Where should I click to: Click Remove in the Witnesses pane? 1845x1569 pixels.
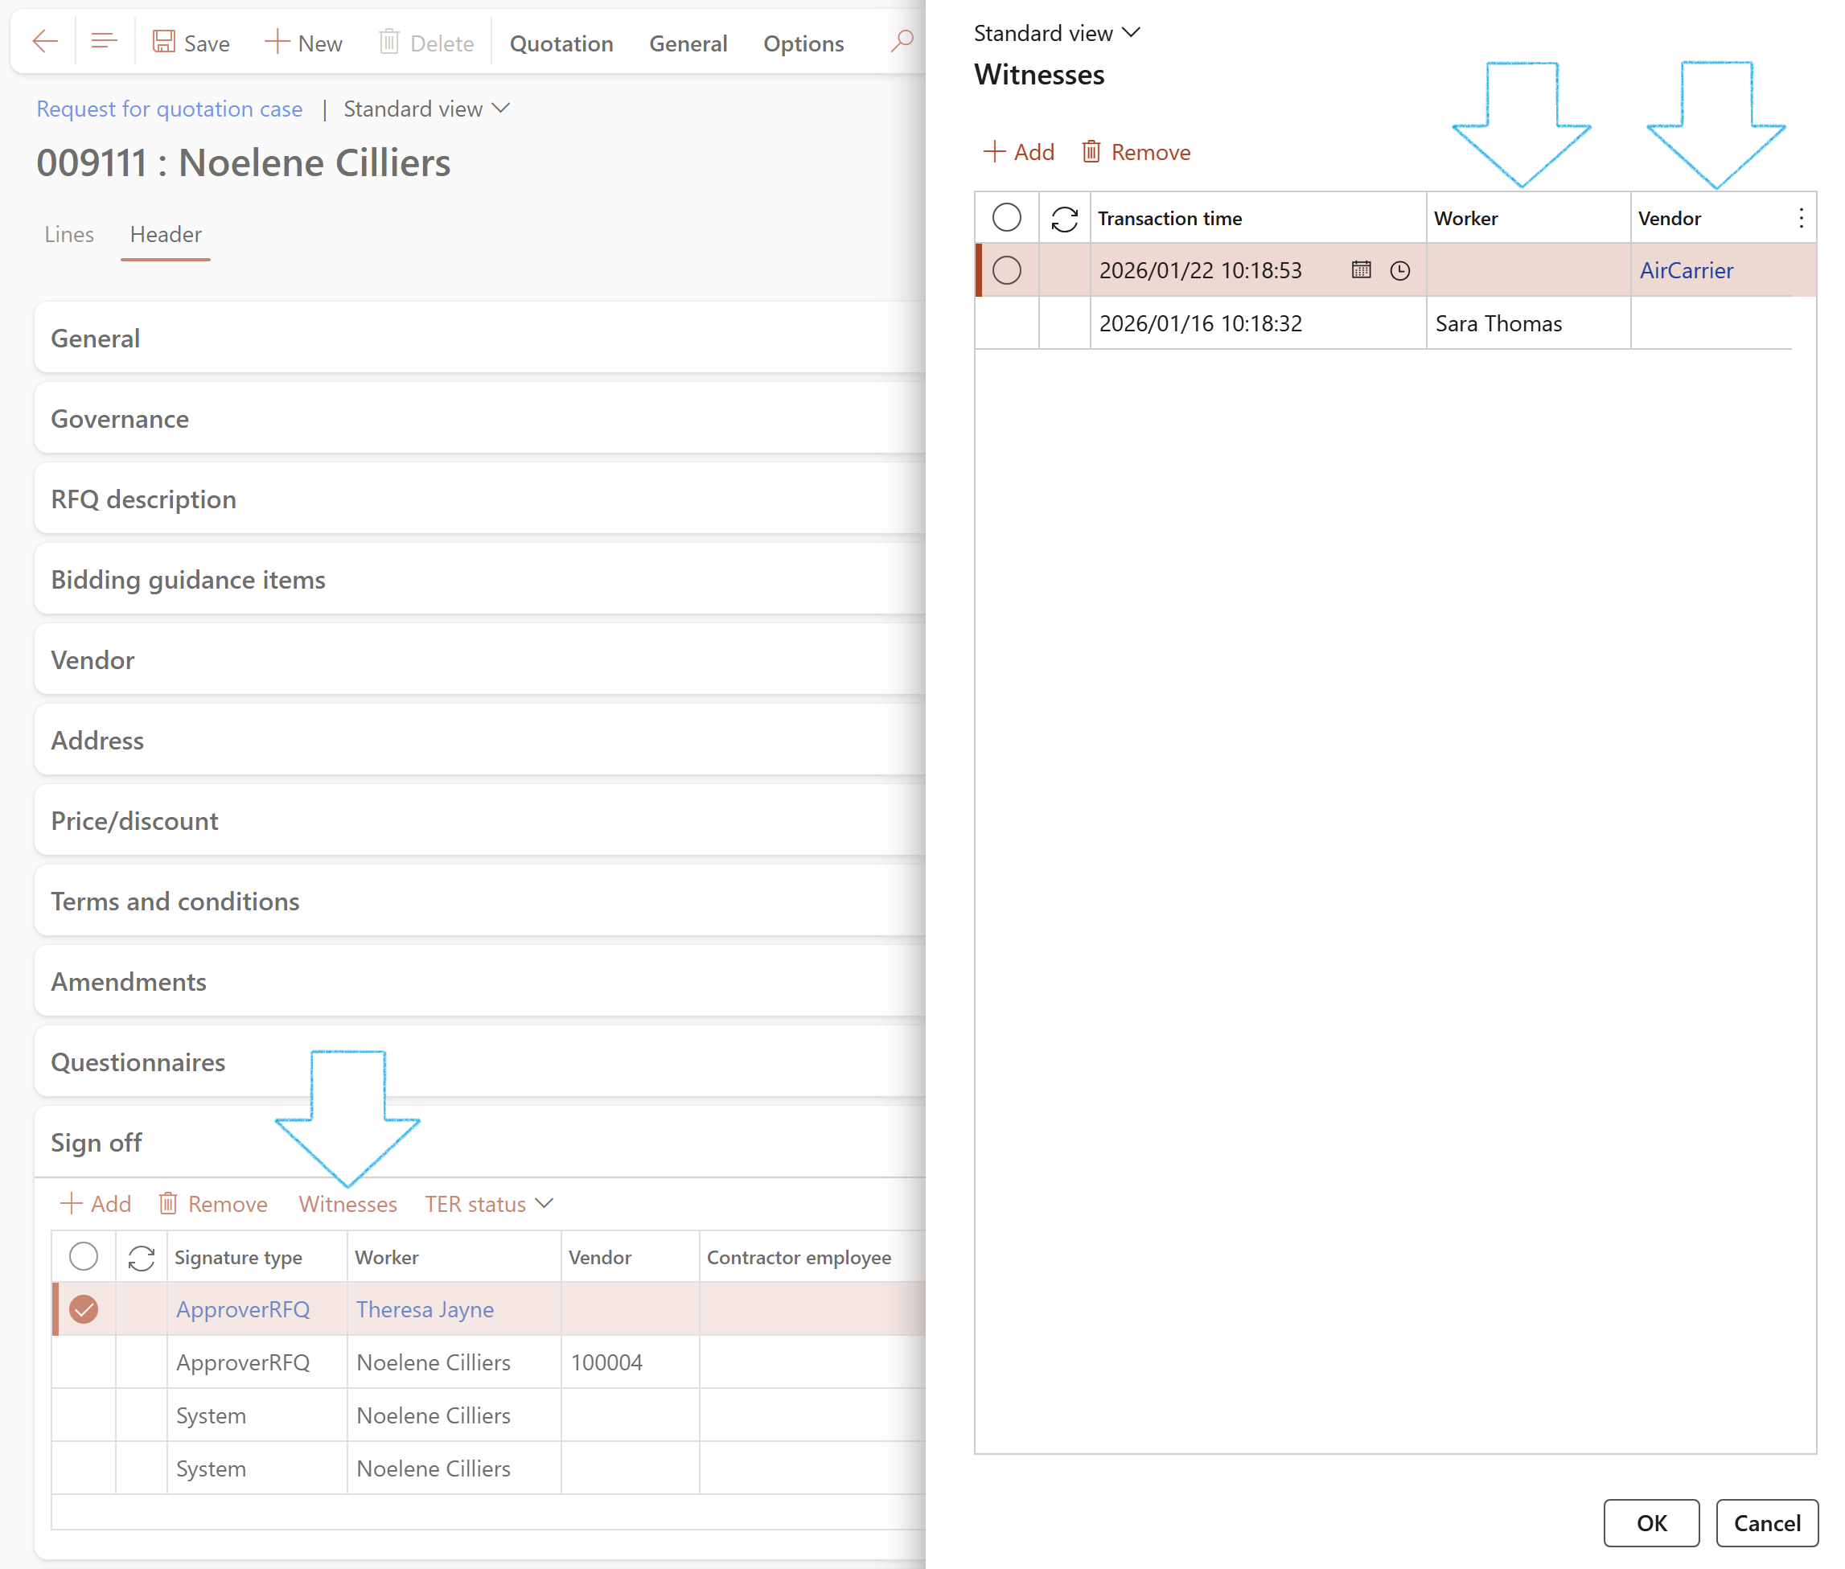tap(1136, 153)
